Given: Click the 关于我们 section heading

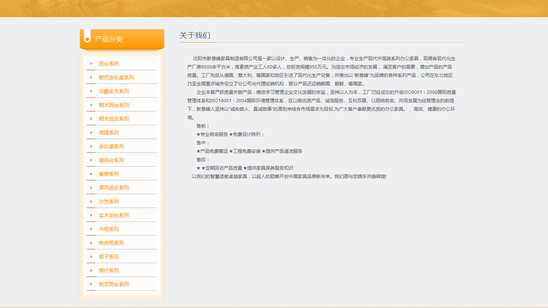Looking at the screenshot, I should point(195,36).
